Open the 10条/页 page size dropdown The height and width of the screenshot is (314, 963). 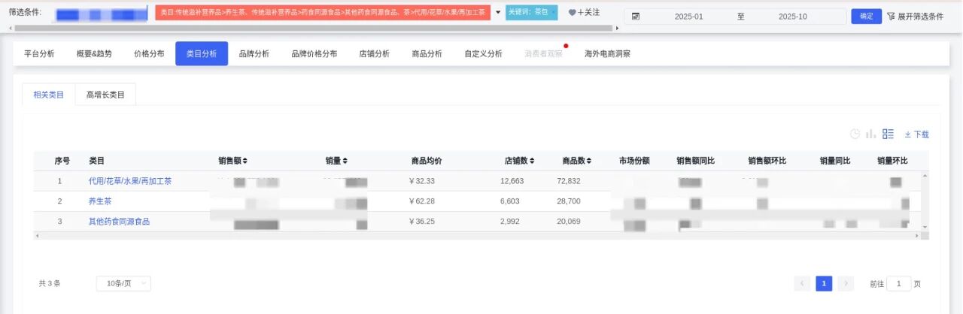(x=123, y=283)
